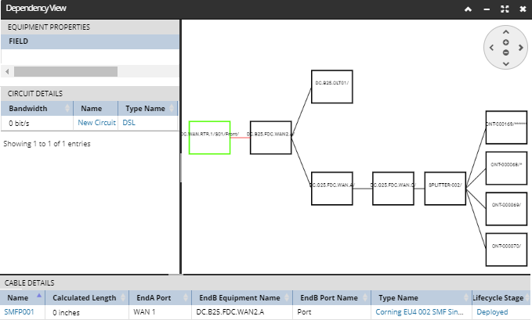Sort circuit table by Name column

pyautogui.click(x=96, y=109)
